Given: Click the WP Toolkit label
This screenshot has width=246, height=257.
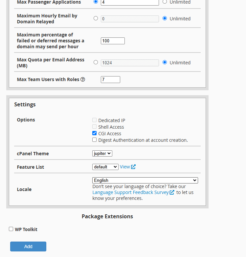Looking at the screenshot, I should (26, 229).
